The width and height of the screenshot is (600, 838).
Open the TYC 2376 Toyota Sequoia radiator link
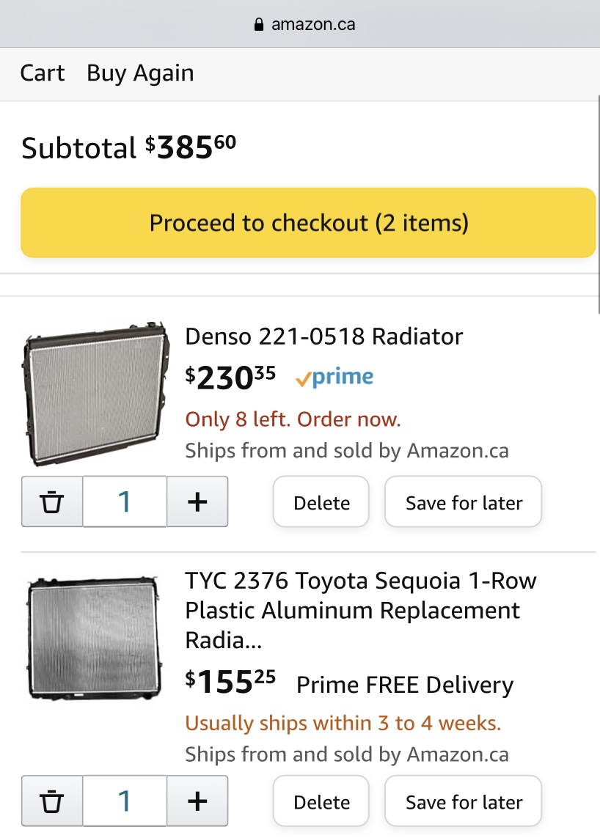360,610
